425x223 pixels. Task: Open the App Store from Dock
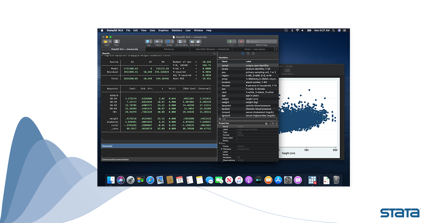coord(278,180)
